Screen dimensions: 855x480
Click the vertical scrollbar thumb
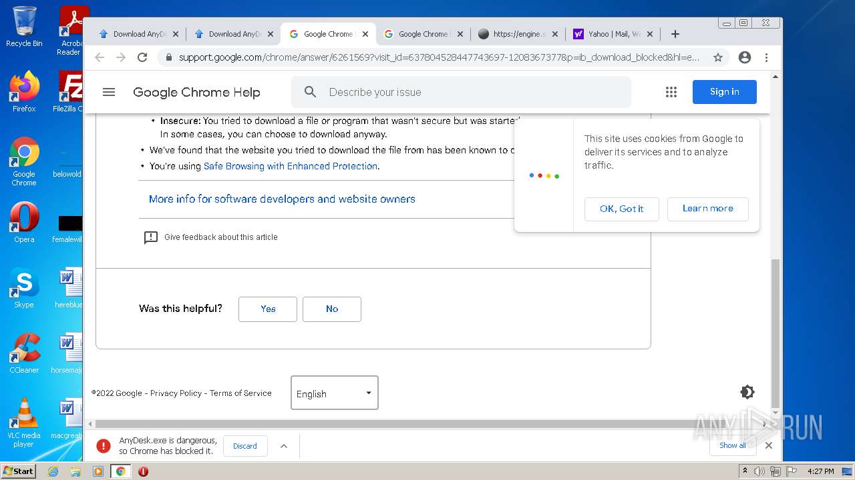[775, 332]
